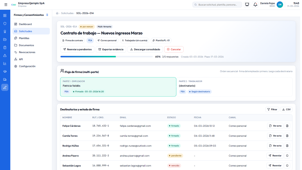Ring reminder bell for Andrea Pizarro
This screenshot has width=302, height=170.
pyautogui.click(x=287, y=156)
